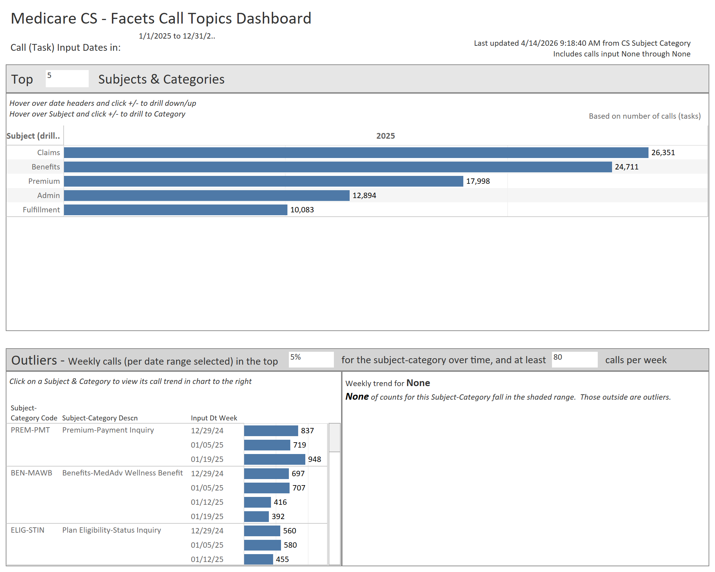Expand the 2025 date header

coord(385,136)
